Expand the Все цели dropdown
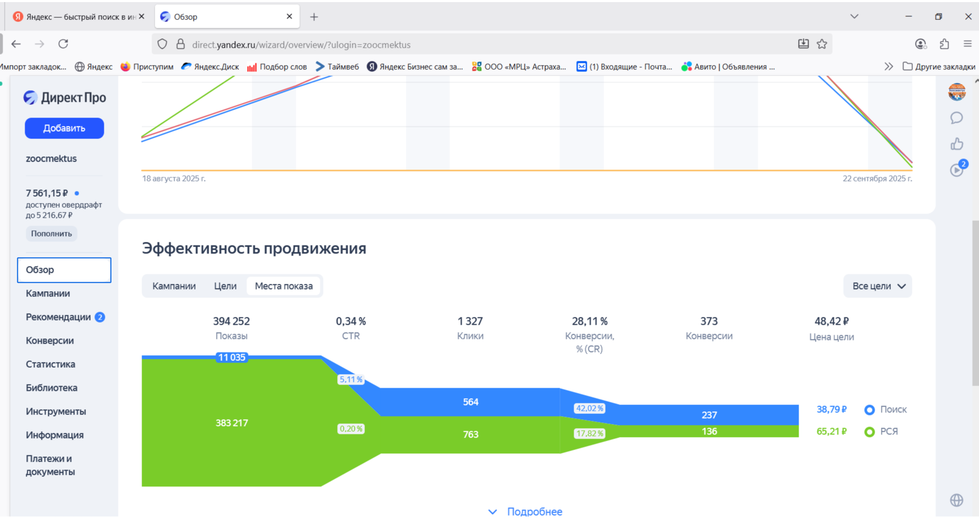 [x=878, y=286]
